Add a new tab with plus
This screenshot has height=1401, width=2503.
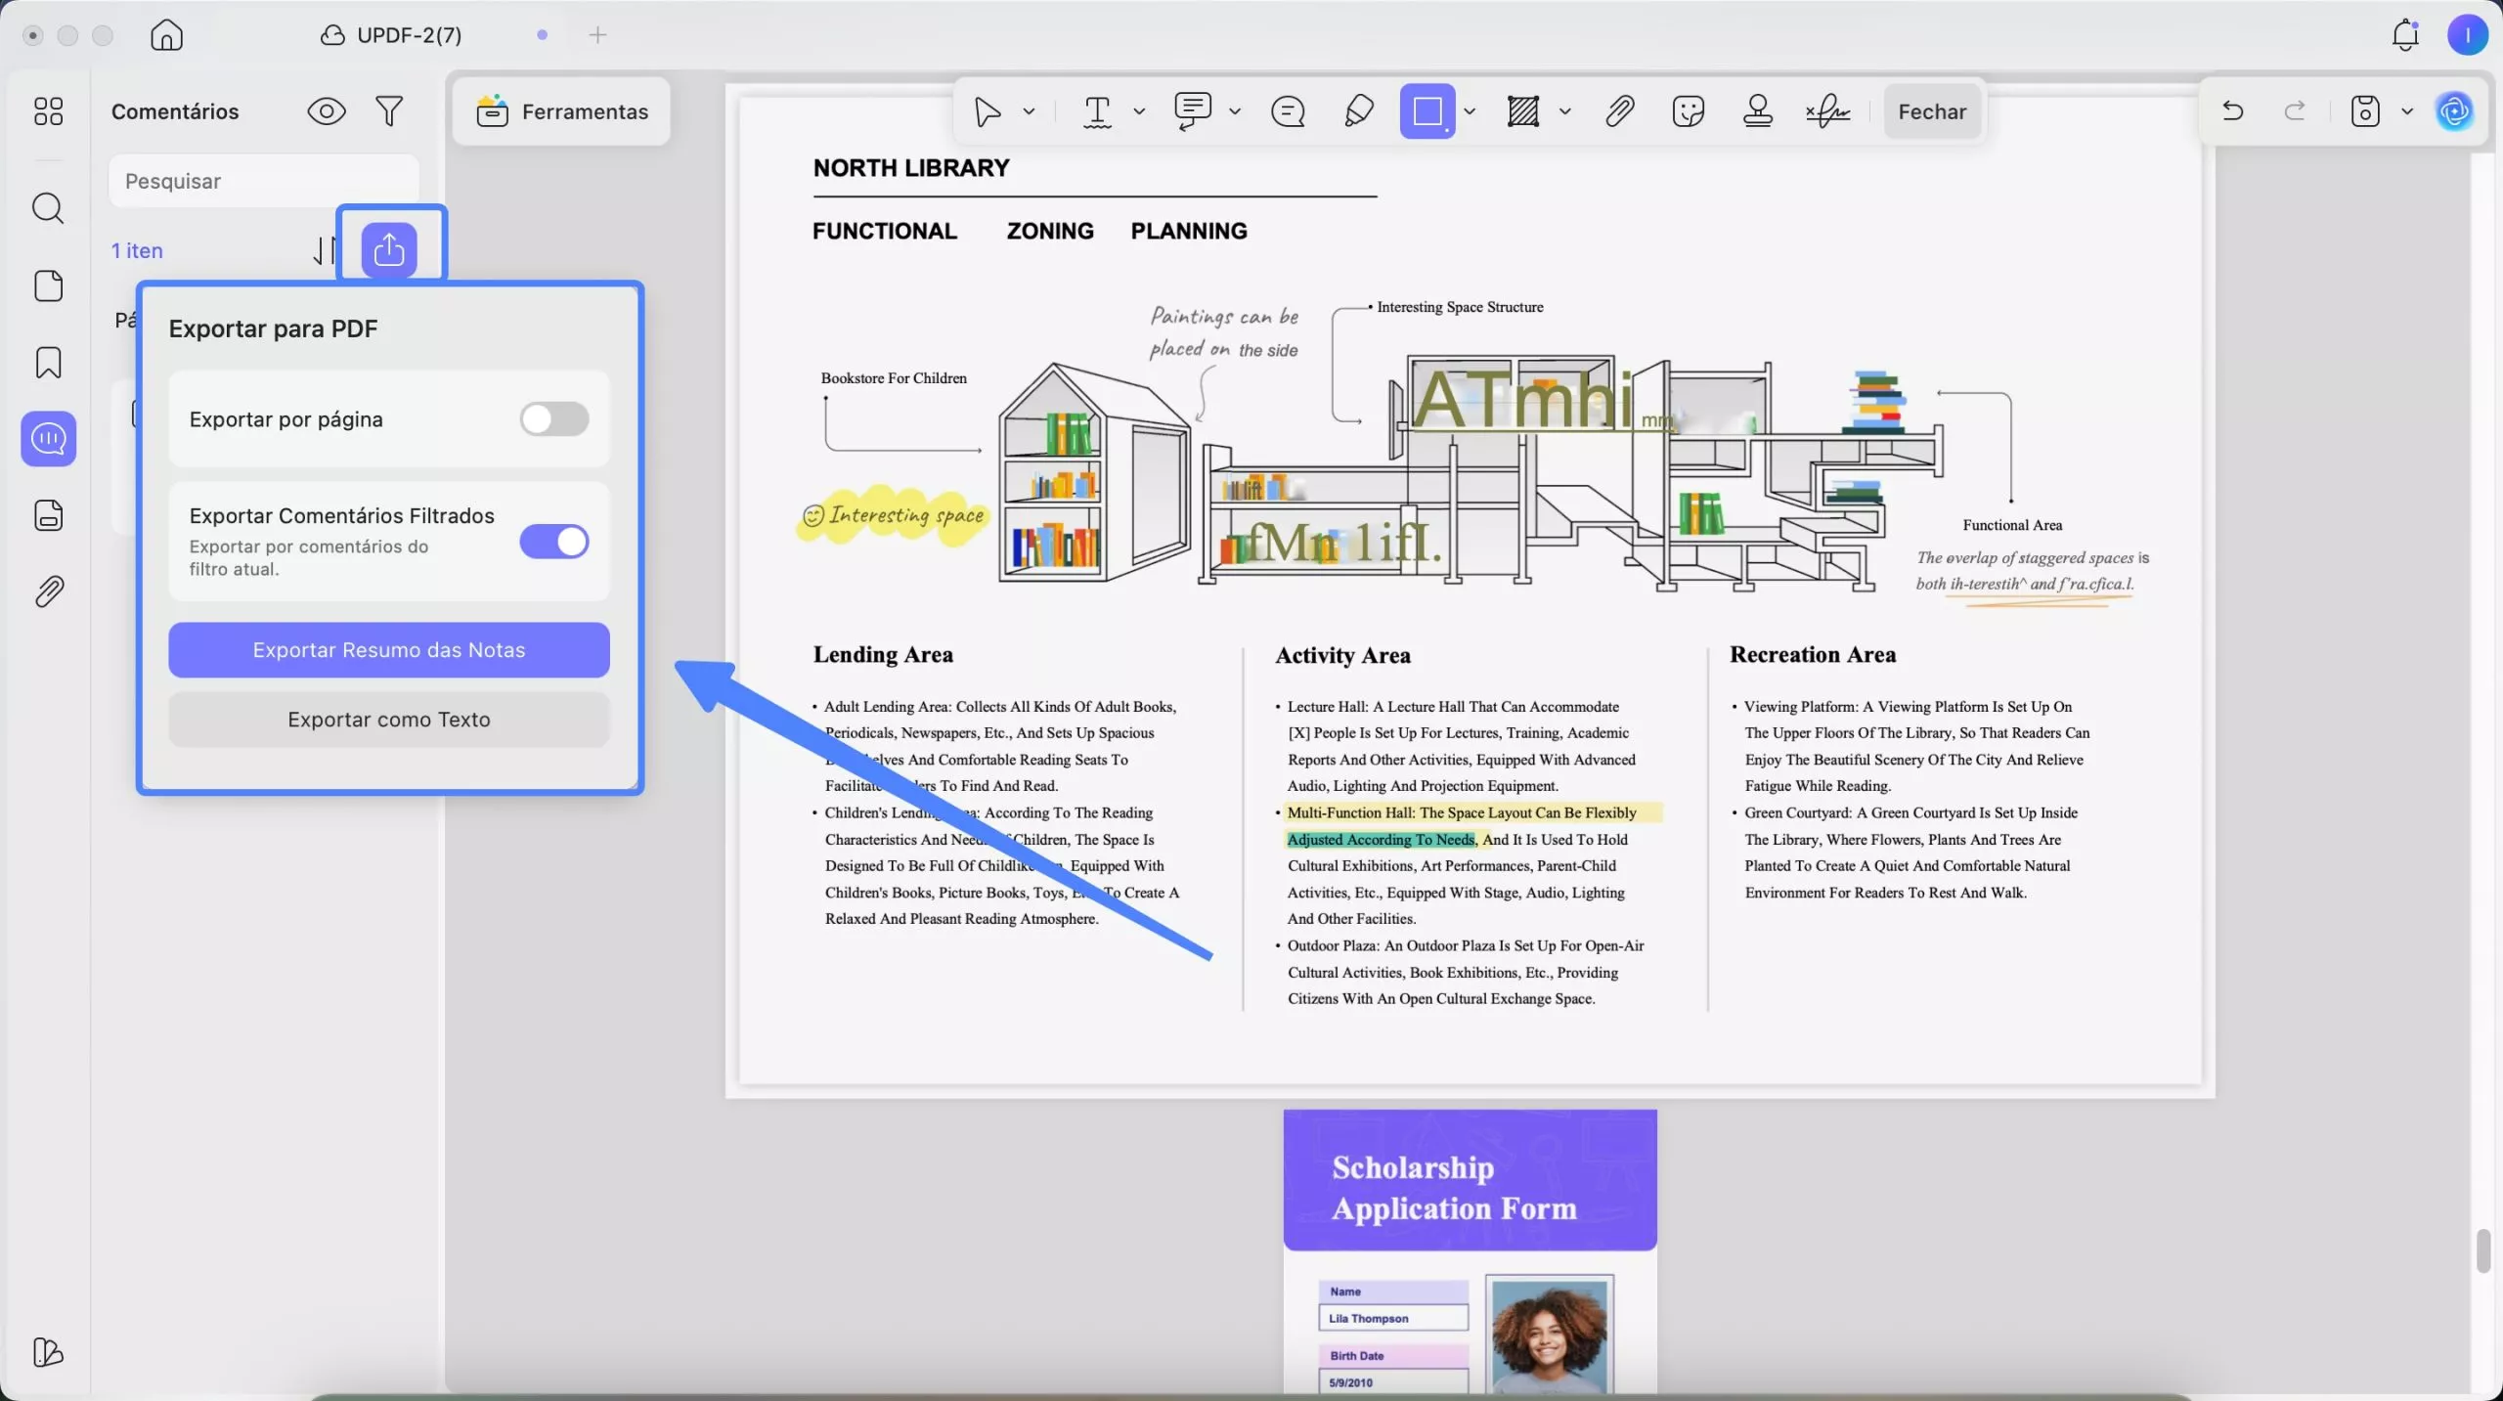(597, 35)
